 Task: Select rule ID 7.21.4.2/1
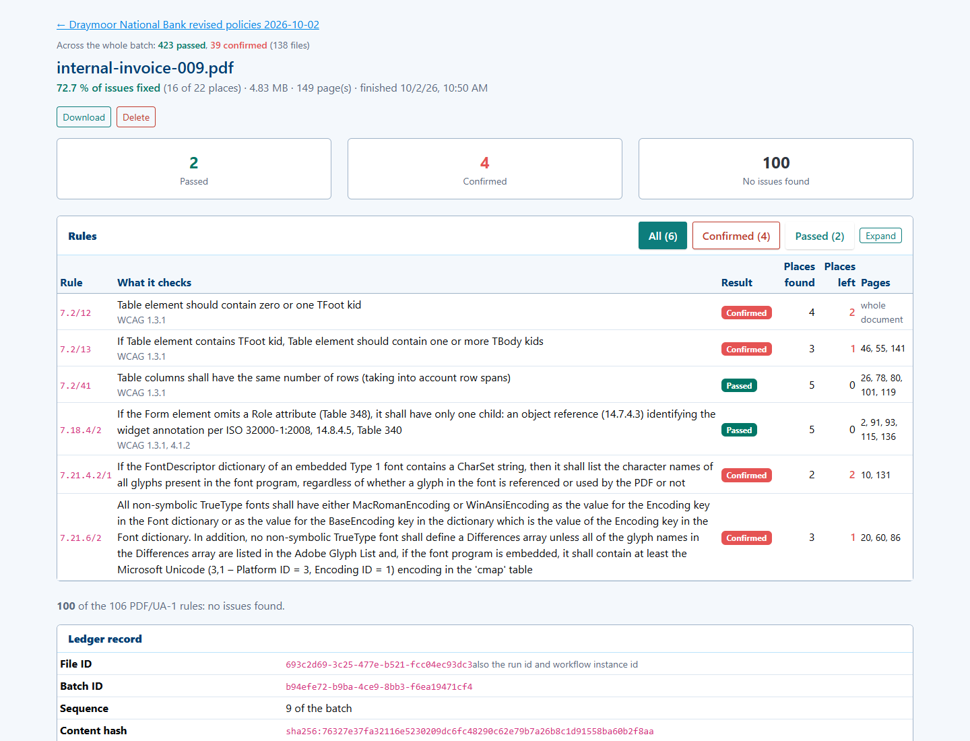(x=86, y=476)
